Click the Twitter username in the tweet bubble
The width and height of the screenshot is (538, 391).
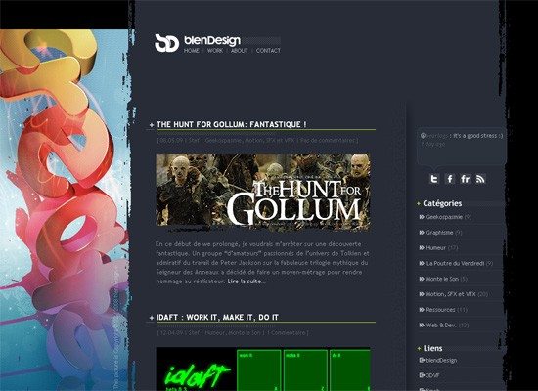pos(436,136)
